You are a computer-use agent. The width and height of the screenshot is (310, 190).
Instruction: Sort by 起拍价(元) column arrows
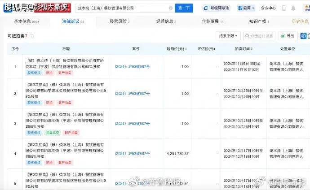(186, 49)
